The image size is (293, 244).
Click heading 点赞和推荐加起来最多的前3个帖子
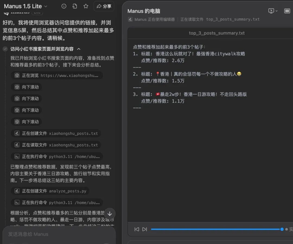click(x=169, y=47)
